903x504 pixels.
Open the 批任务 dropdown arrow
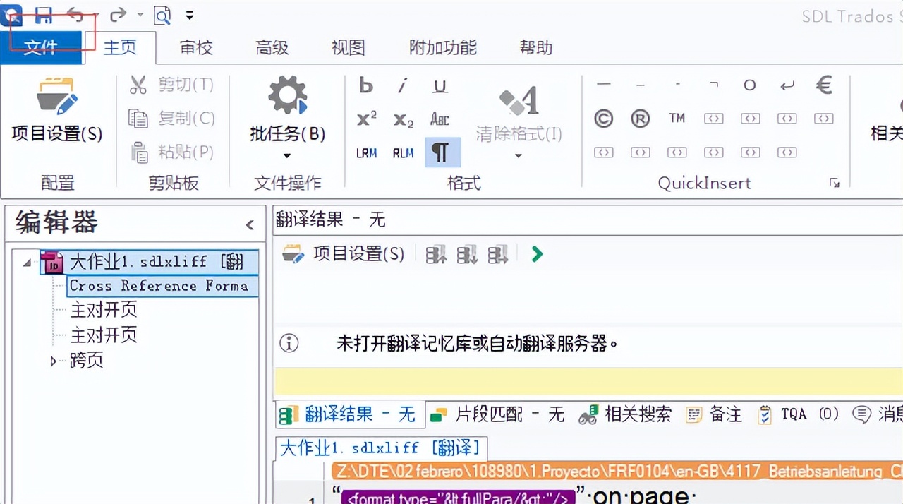[286, 155]
